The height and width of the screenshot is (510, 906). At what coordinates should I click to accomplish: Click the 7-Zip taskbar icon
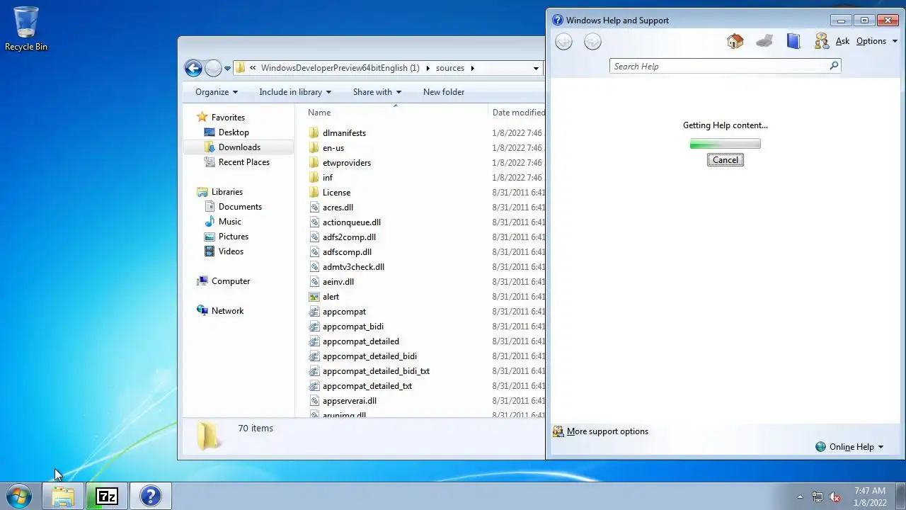[107, 496]
